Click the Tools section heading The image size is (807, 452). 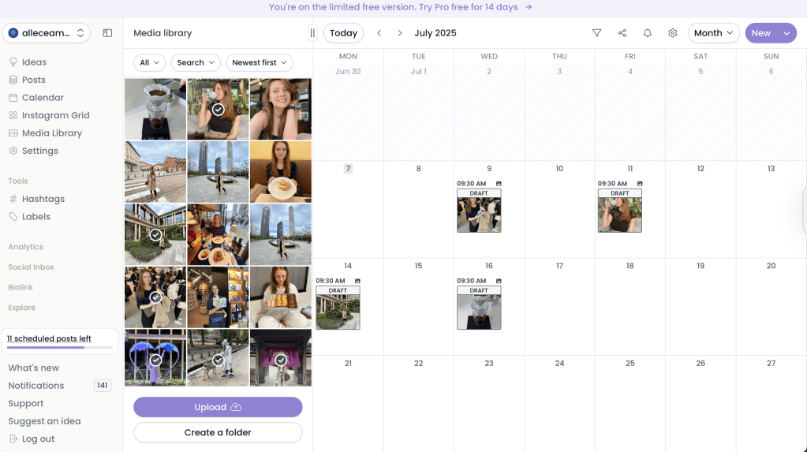(x=18, y=181)
